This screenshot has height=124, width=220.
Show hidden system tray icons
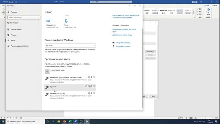195,122
